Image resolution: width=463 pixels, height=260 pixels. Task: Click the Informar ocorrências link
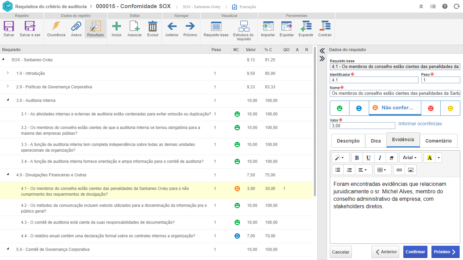tap(420, 124)
